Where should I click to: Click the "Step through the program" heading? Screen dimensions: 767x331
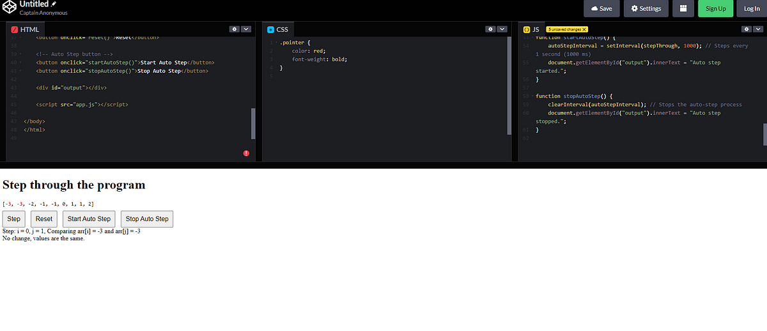pyautogui.click(x=74, y=185)
